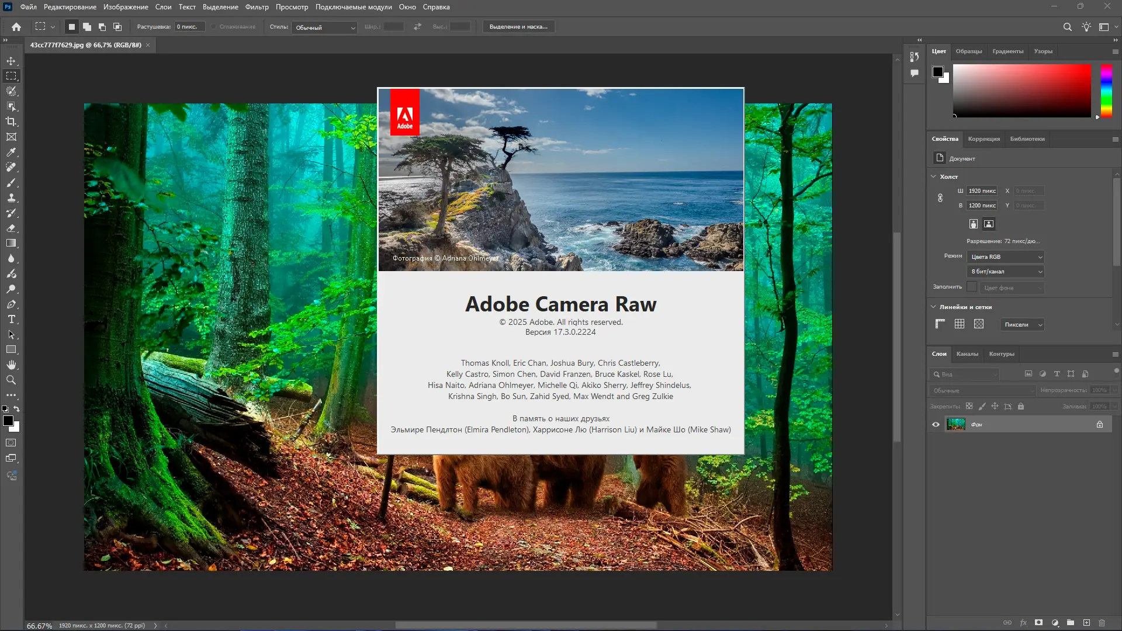
Task: Select the Crop tool
Action: pyautogui.click(x=11, y=122)
